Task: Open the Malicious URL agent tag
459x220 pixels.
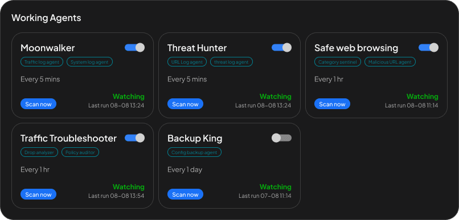Action: (x=390, y=62)
